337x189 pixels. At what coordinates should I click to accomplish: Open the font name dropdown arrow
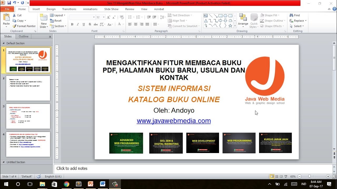click(94, 17)
